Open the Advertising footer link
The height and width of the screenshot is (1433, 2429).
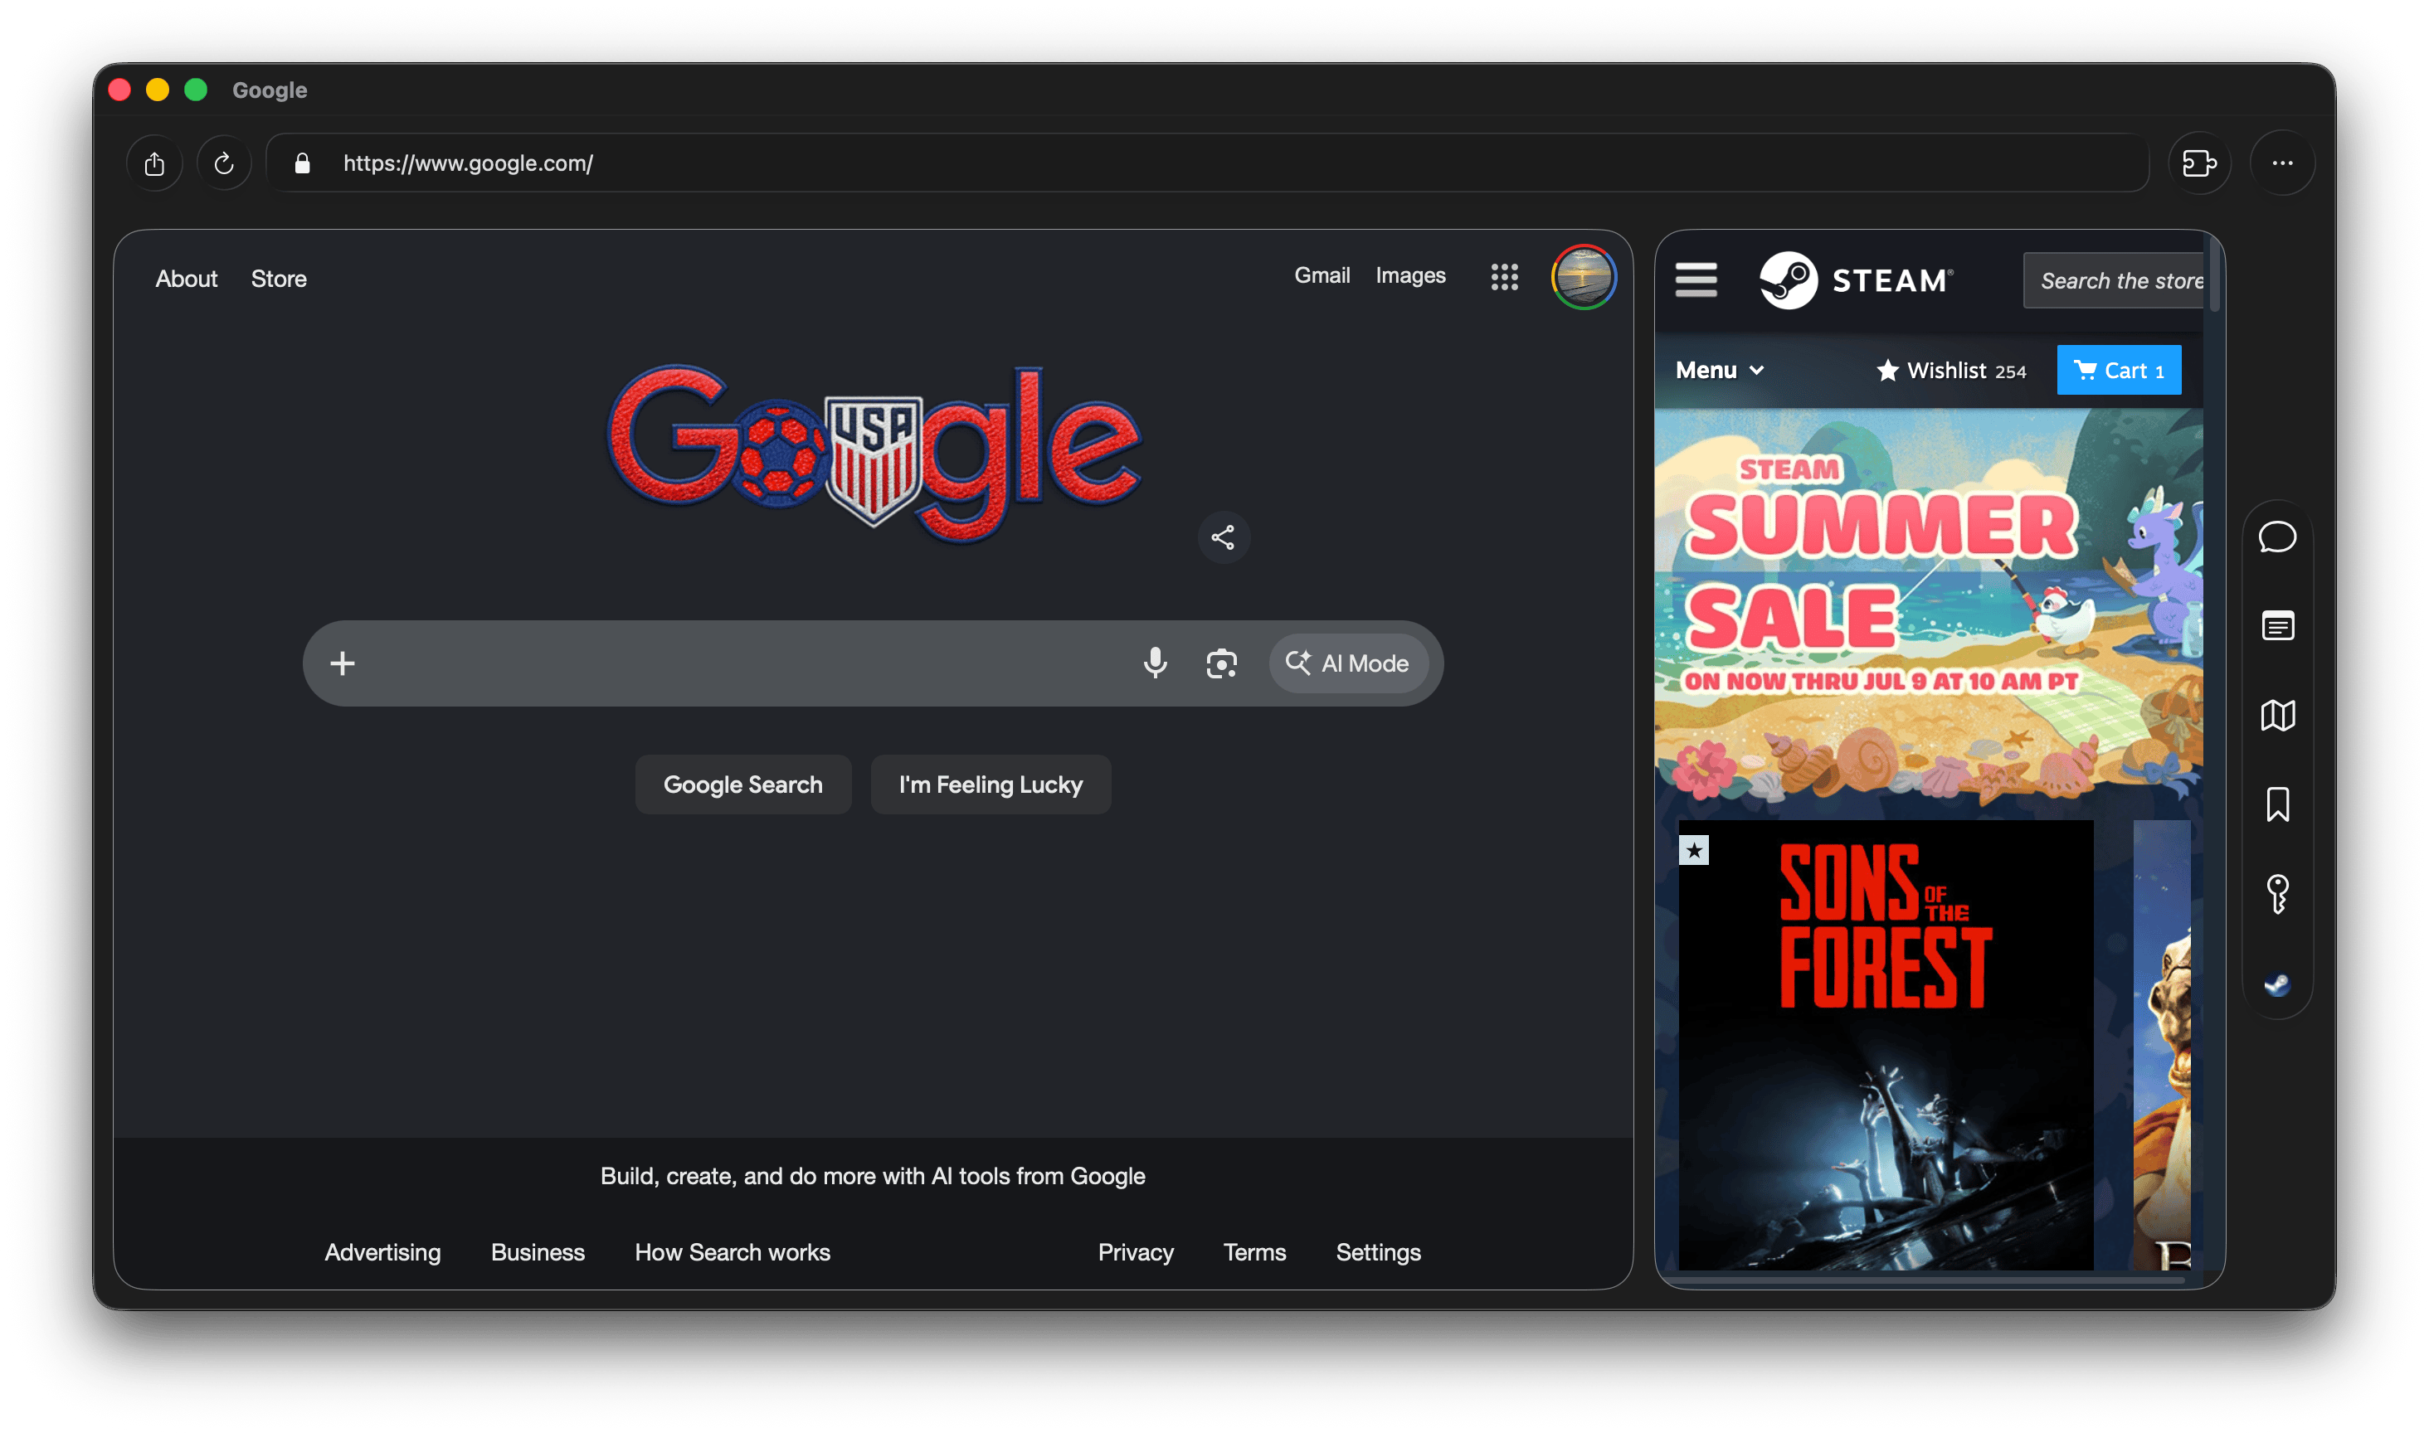[382, 1252]
